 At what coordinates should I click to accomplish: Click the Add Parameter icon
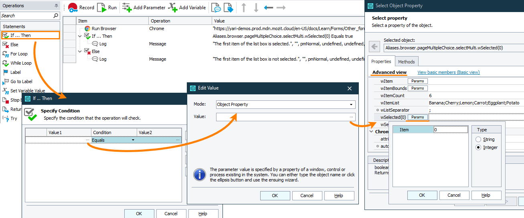tap(127, 7)
